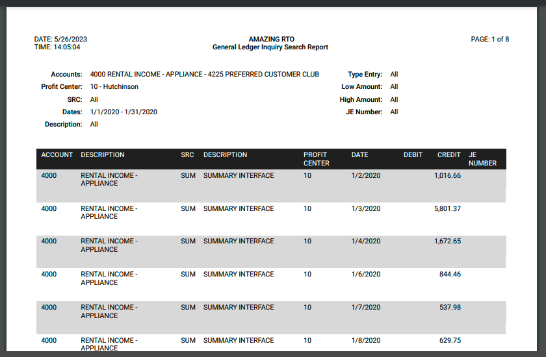
Task: Select the credit amount 1,016.66
Action: click(x=447, y=176)
